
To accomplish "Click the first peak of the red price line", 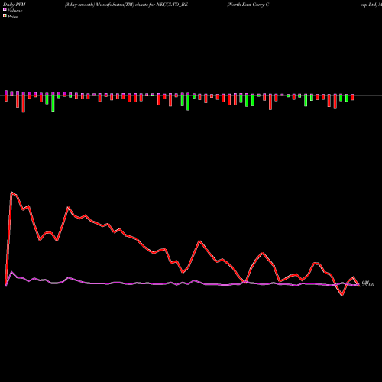I will pyautogui.click(x=11, y=193).
